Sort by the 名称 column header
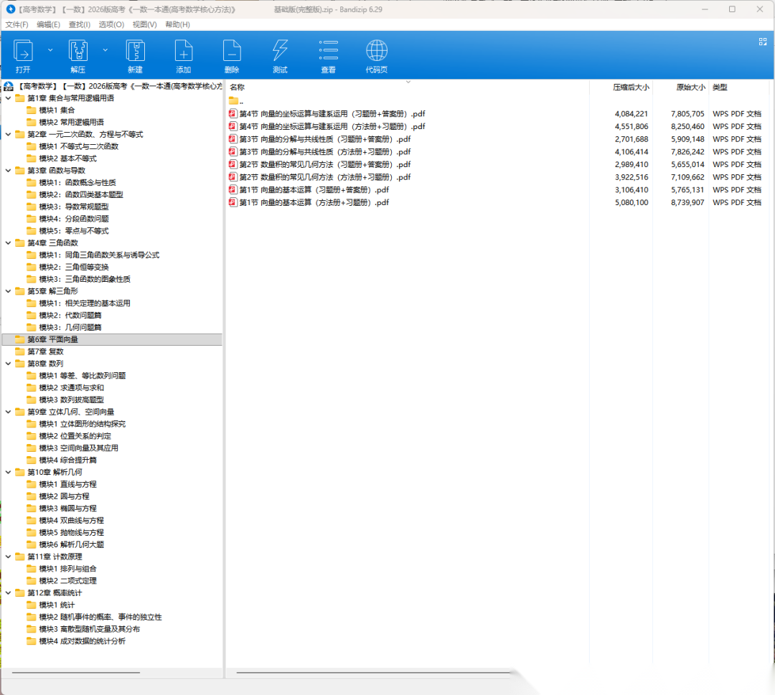 pos(238,88)
